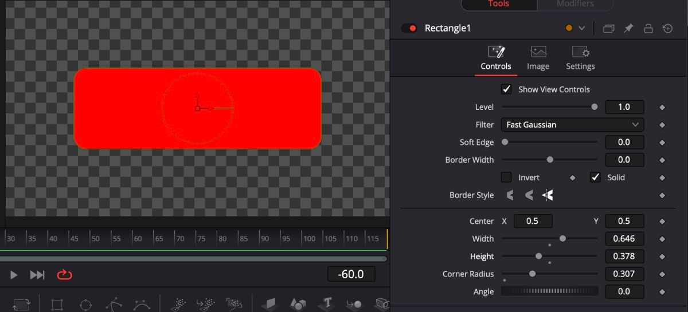Screen dimensions: 688x312
Task: Select the first Border Style icon
Action: [510, 195]
